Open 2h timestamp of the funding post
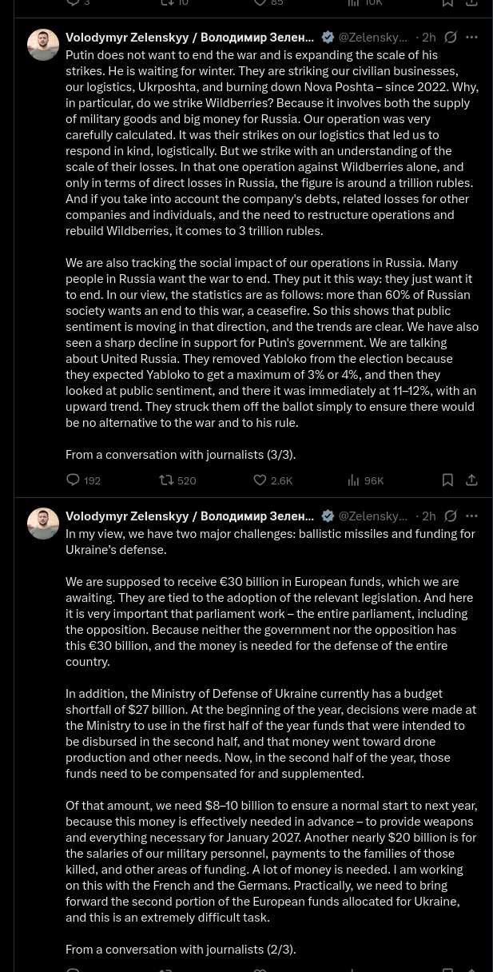Screen dimensions: 493x972 (429, 516)
